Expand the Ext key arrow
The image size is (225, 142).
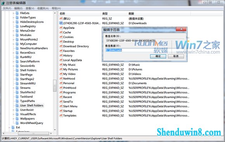click(x=9, y=128)
